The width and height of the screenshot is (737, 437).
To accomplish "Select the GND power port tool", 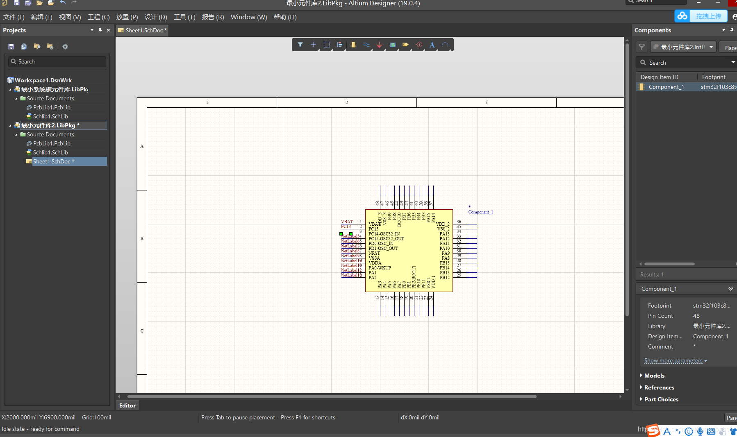I will pos(379,45).
